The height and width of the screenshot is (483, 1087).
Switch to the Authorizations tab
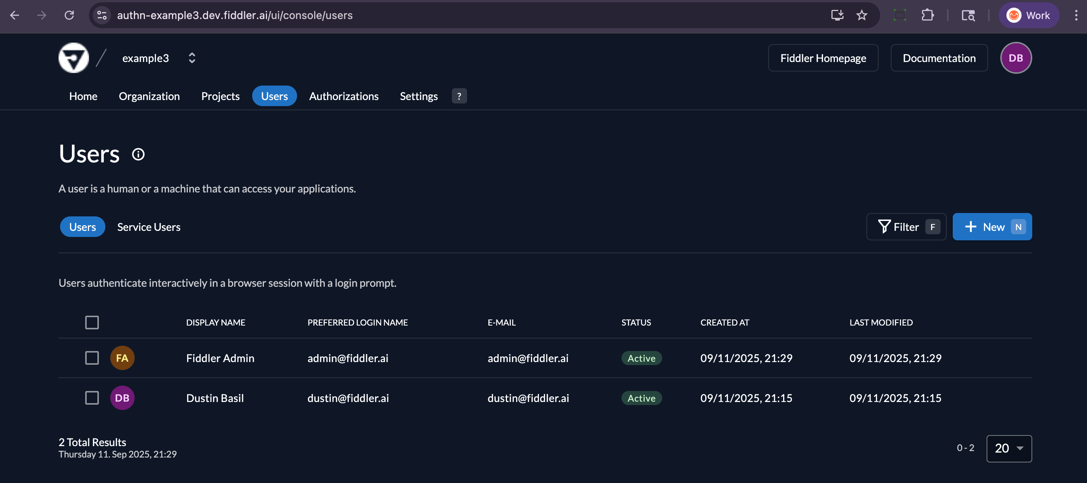click(344, 96)
